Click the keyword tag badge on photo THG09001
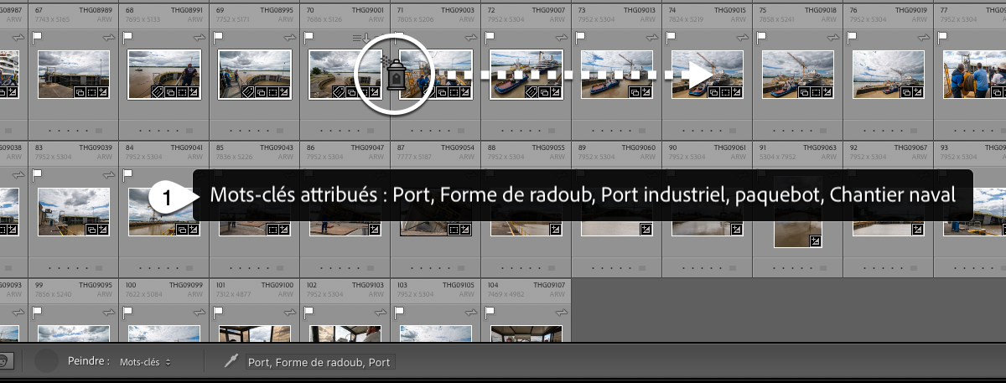Viewport: 1006px width, 383px height. [x=339, y=91]
